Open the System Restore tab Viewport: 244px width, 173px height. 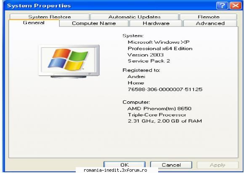50,17
